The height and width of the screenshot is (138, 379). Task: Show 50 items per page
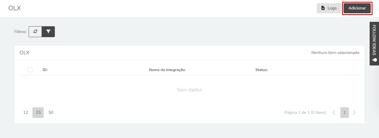pos(51,112)
